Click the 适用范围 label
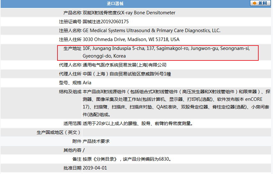This screenshot has width=273, height=174. click(72, 123)
